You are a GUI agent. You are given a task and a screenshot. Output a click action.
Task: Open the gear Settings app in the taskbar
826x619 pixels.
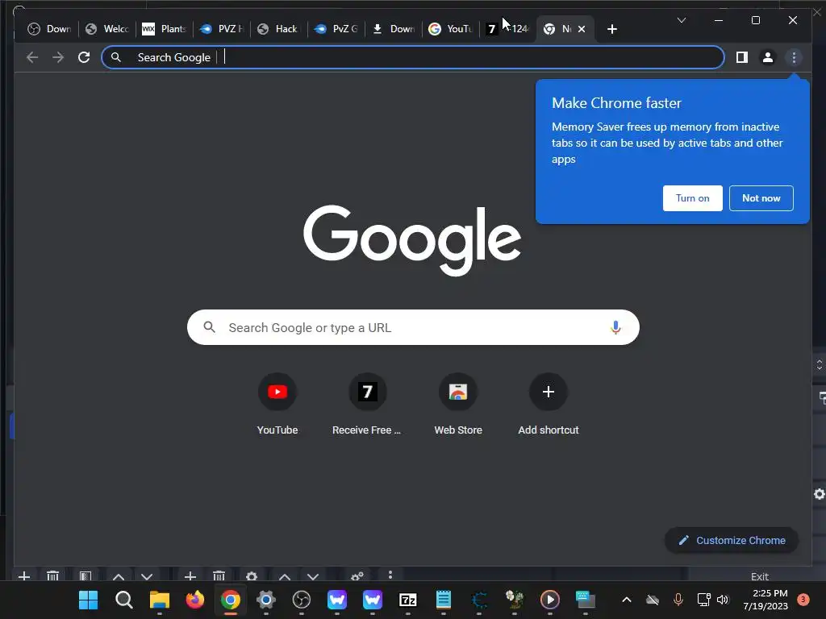pyautogui.click(x=266, y=600)
